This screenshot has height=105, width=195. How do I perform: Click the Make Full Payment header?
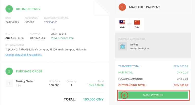point(144,7)
